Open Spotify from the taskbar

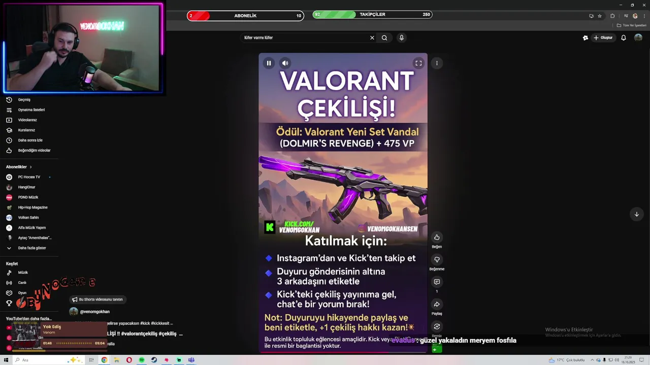[x=142, y=360]
